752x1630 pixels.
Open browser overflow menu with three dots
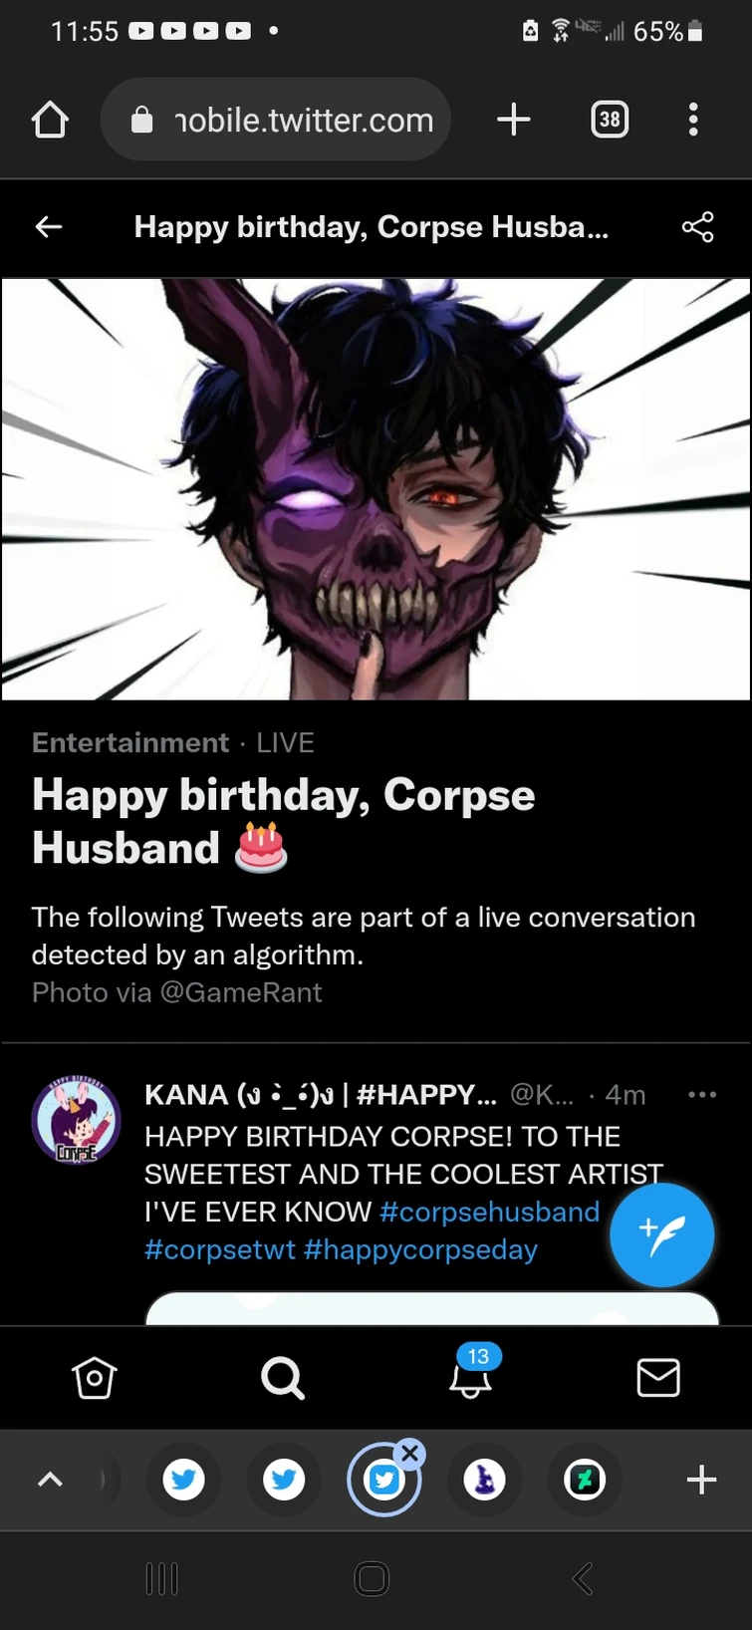[692, 119]
